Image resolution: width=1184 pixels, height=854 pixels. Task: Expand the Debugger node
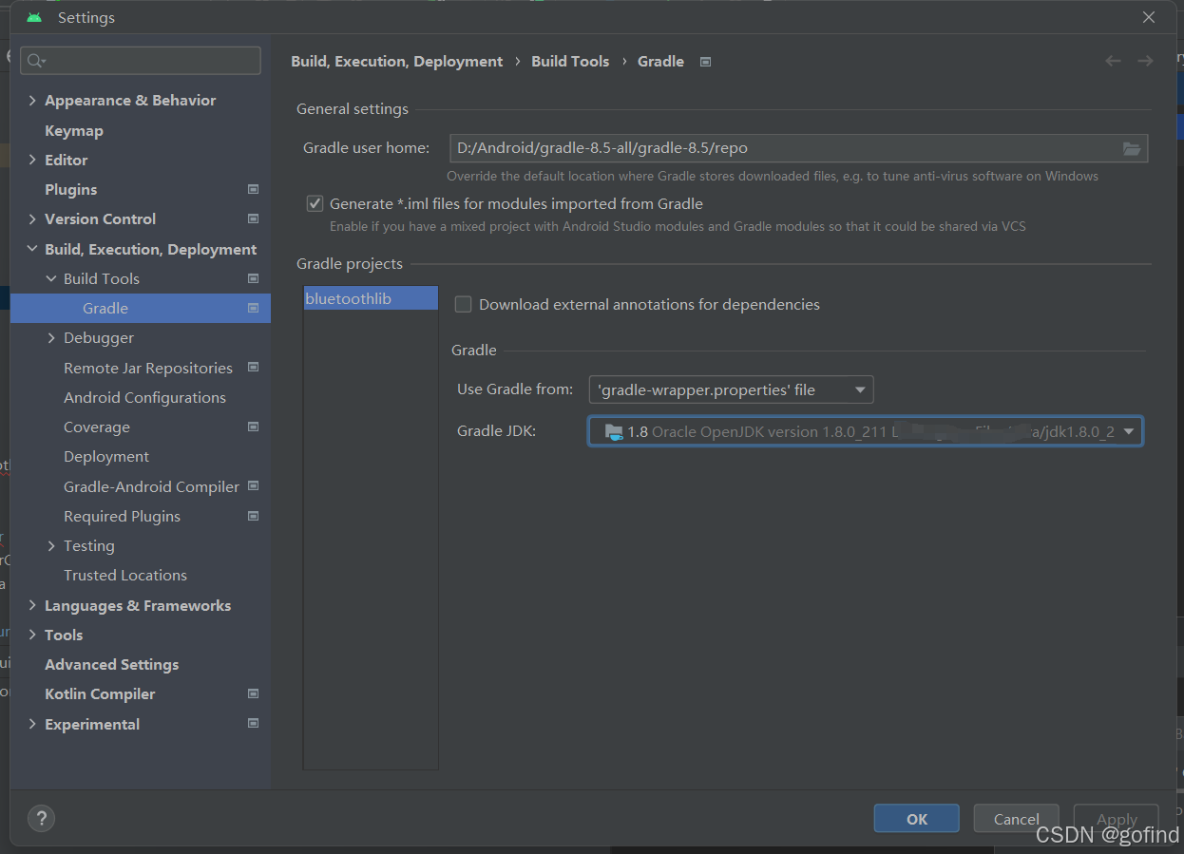51,337
